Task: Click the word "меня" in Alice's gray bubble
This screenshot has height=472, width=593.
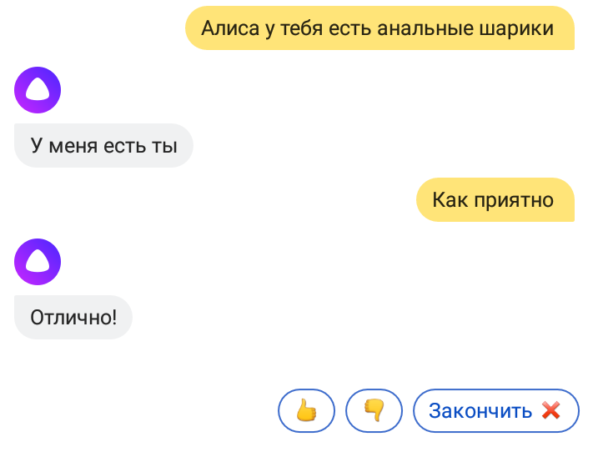Action: [x=73, y=146]
